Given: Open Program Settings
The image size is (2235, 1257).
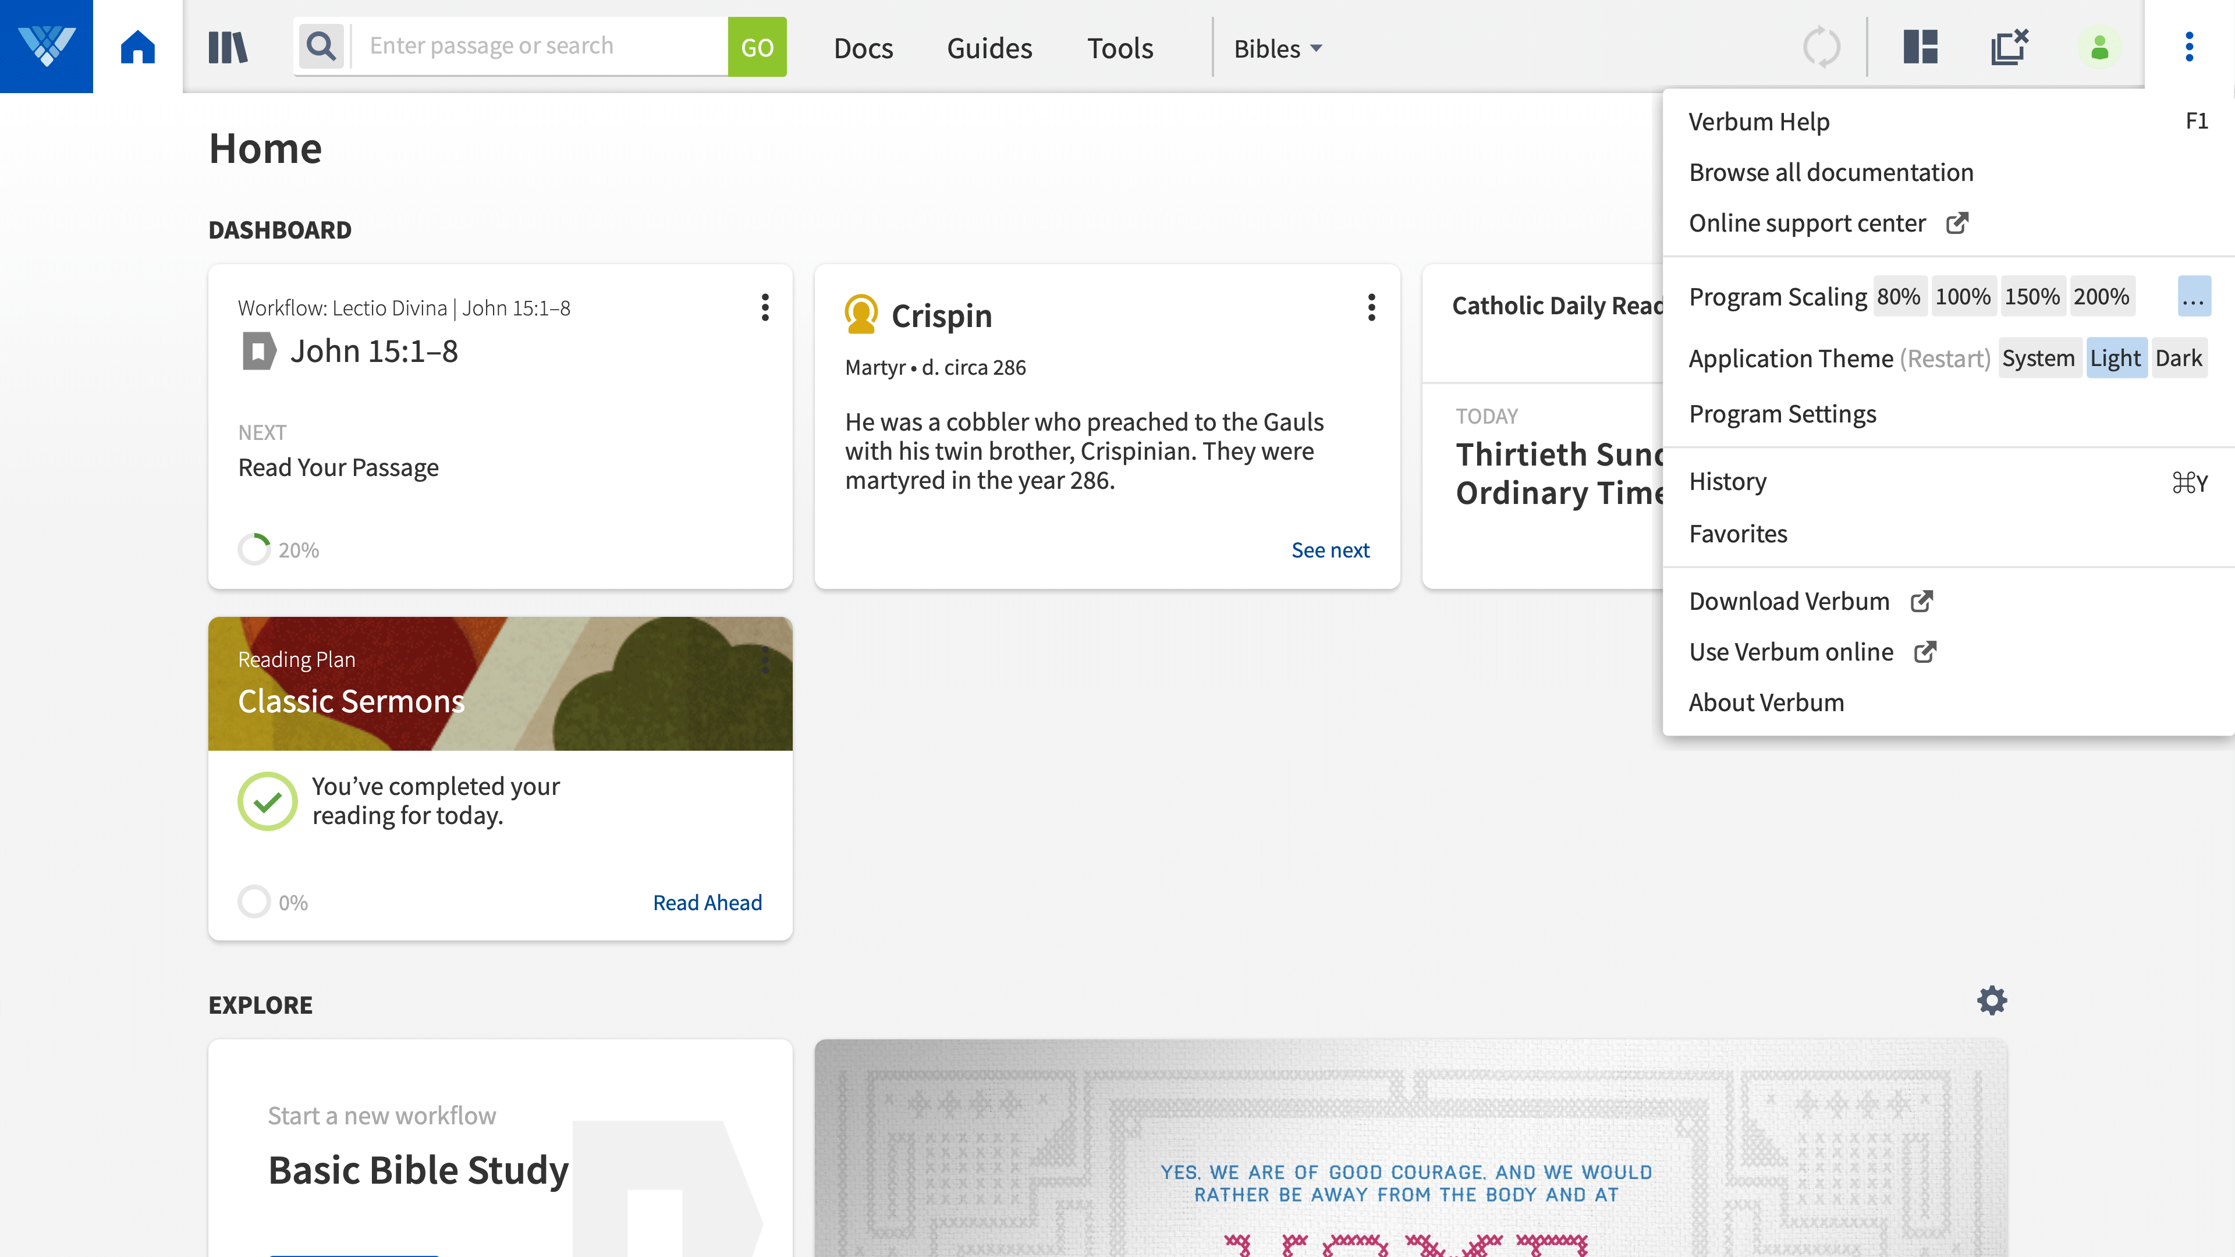Looking at the screenshot, I should pos(1949,414).
